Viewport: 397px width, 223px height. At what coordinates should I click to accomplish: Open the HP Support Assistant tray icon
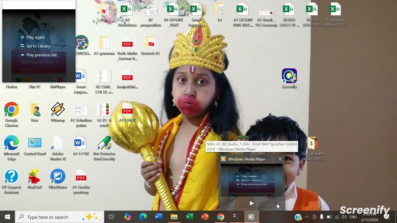(298, 217)
